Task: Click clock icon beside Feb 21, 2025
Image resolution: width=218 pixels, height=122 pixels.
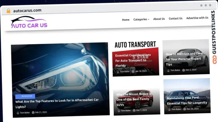Action: click(33, 112)
